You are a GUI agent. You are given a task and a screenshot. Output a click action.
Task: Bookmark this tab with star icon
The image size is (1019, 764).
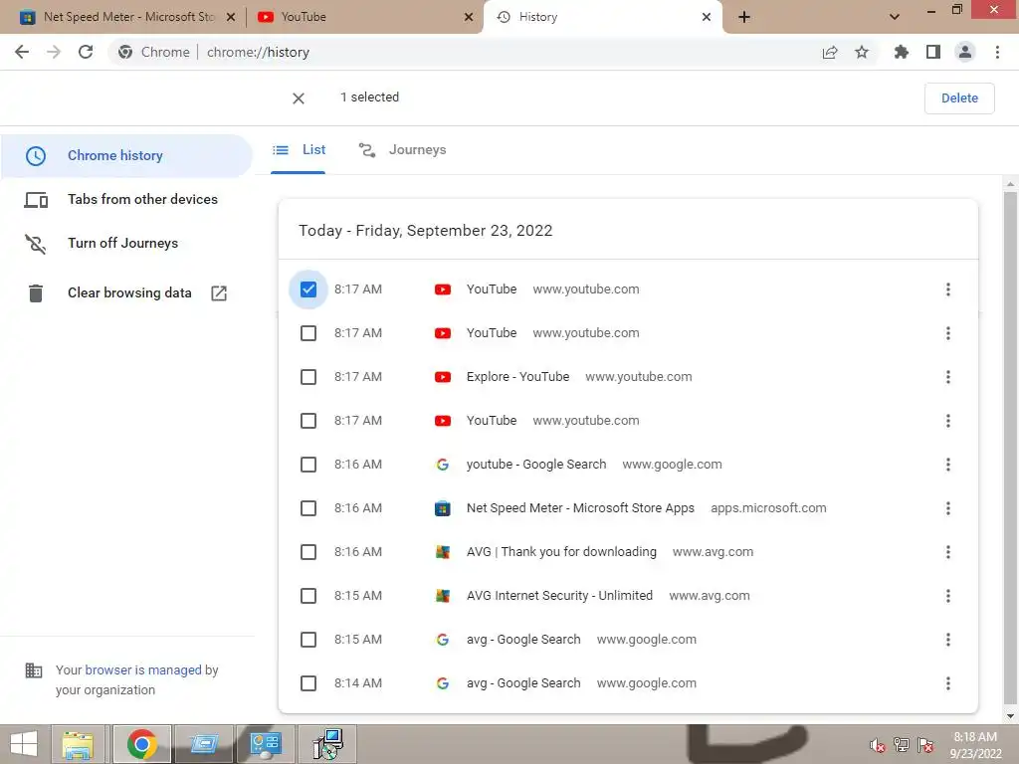point(862,52)
